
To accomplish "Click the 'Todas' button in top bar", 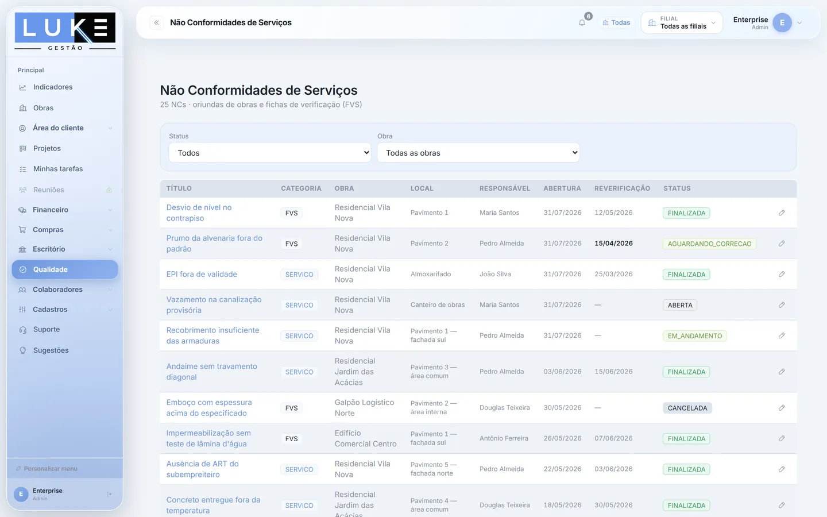I will coord(616,23).
